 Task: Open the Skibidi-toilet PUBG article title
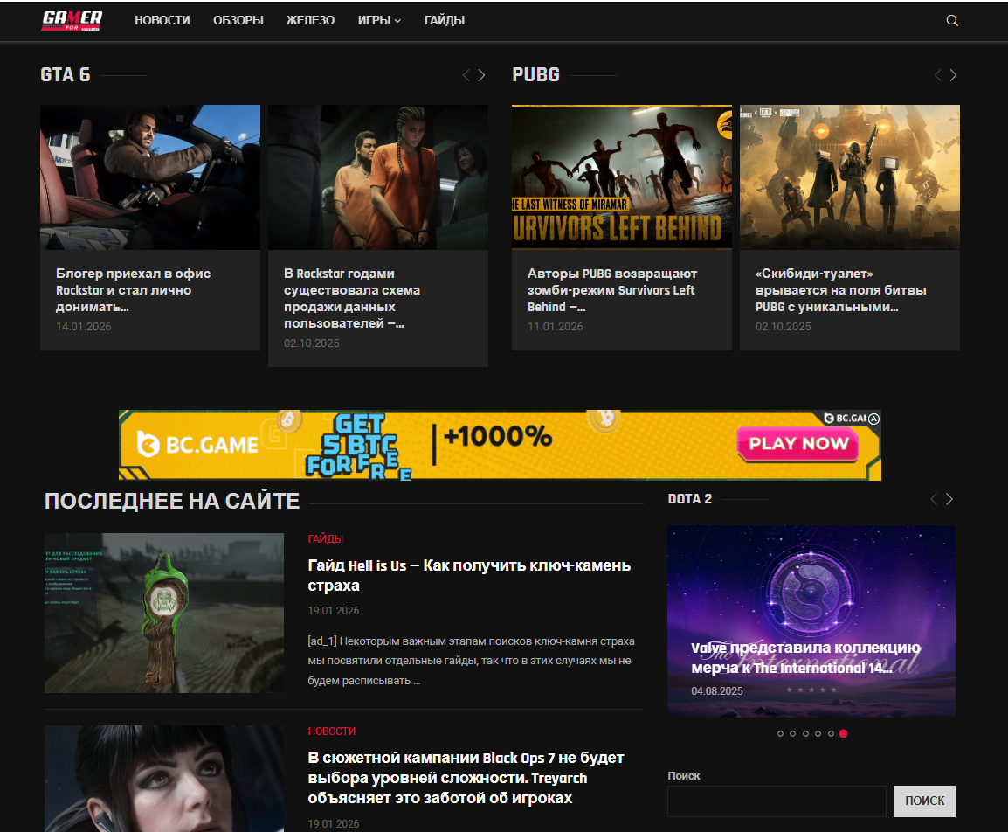(x=841, y=290)
